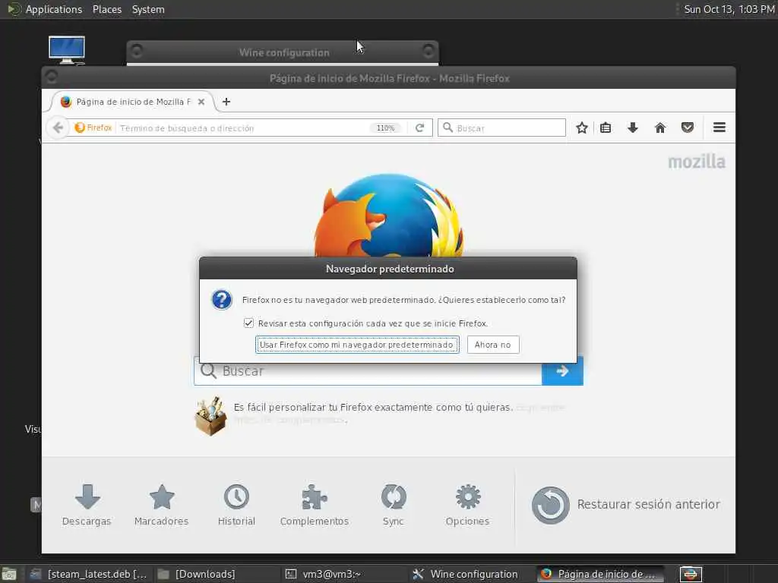The height and width of the screenshot is (583, 778).
Task: Uncheck Revisar esta configuración checkbox
Action: [248, 323]
